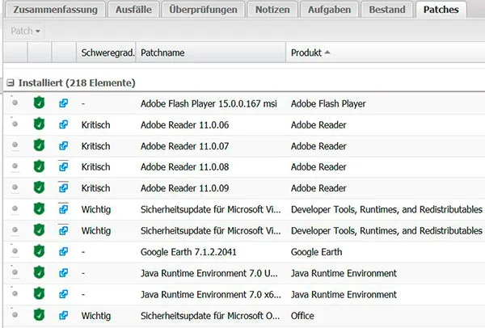The image size is (485, 328).
Task: Open link icon for Java Runtime Environment 7.0 U...
Action: (63, 273)
